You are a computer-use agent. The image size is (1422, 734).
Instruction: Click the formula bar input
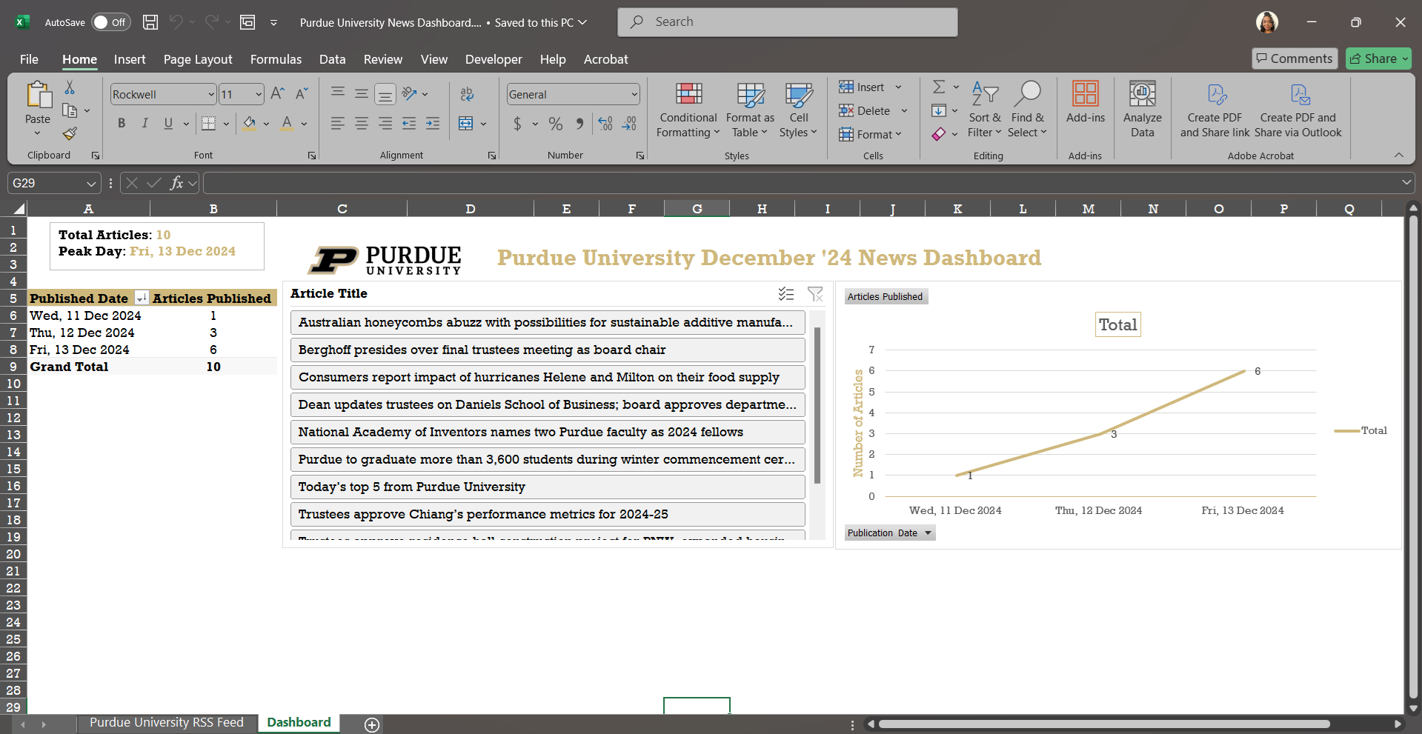[800, 183]
